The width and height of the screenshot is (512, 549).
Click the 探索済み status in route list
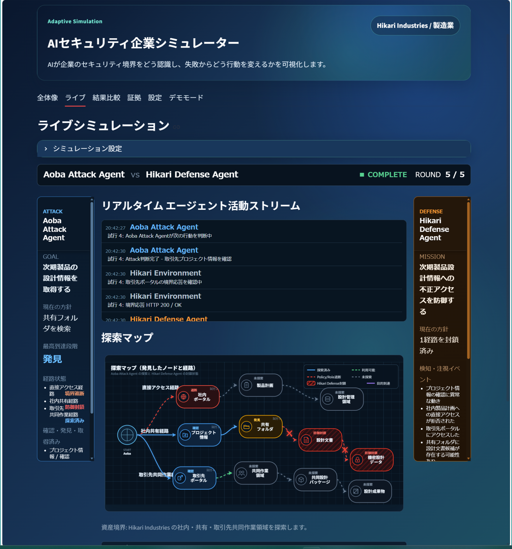(75, 421)
